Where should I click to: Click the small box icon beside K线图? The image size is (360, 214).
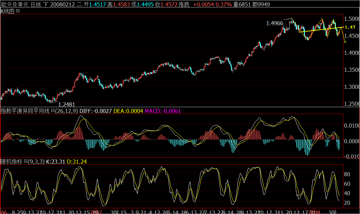pos(18,11)
